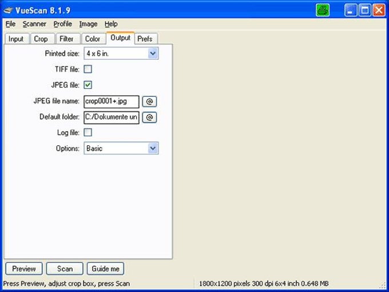Click the Default folder text field
This screenshot has height=292, width=389.
(112, 117)
